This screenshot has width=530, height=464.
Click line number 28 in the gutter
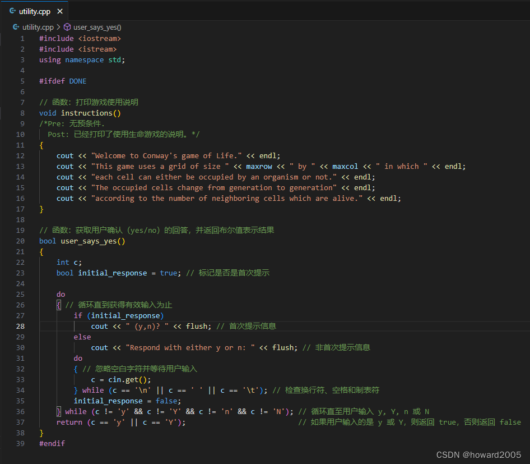tap(20, 326)
